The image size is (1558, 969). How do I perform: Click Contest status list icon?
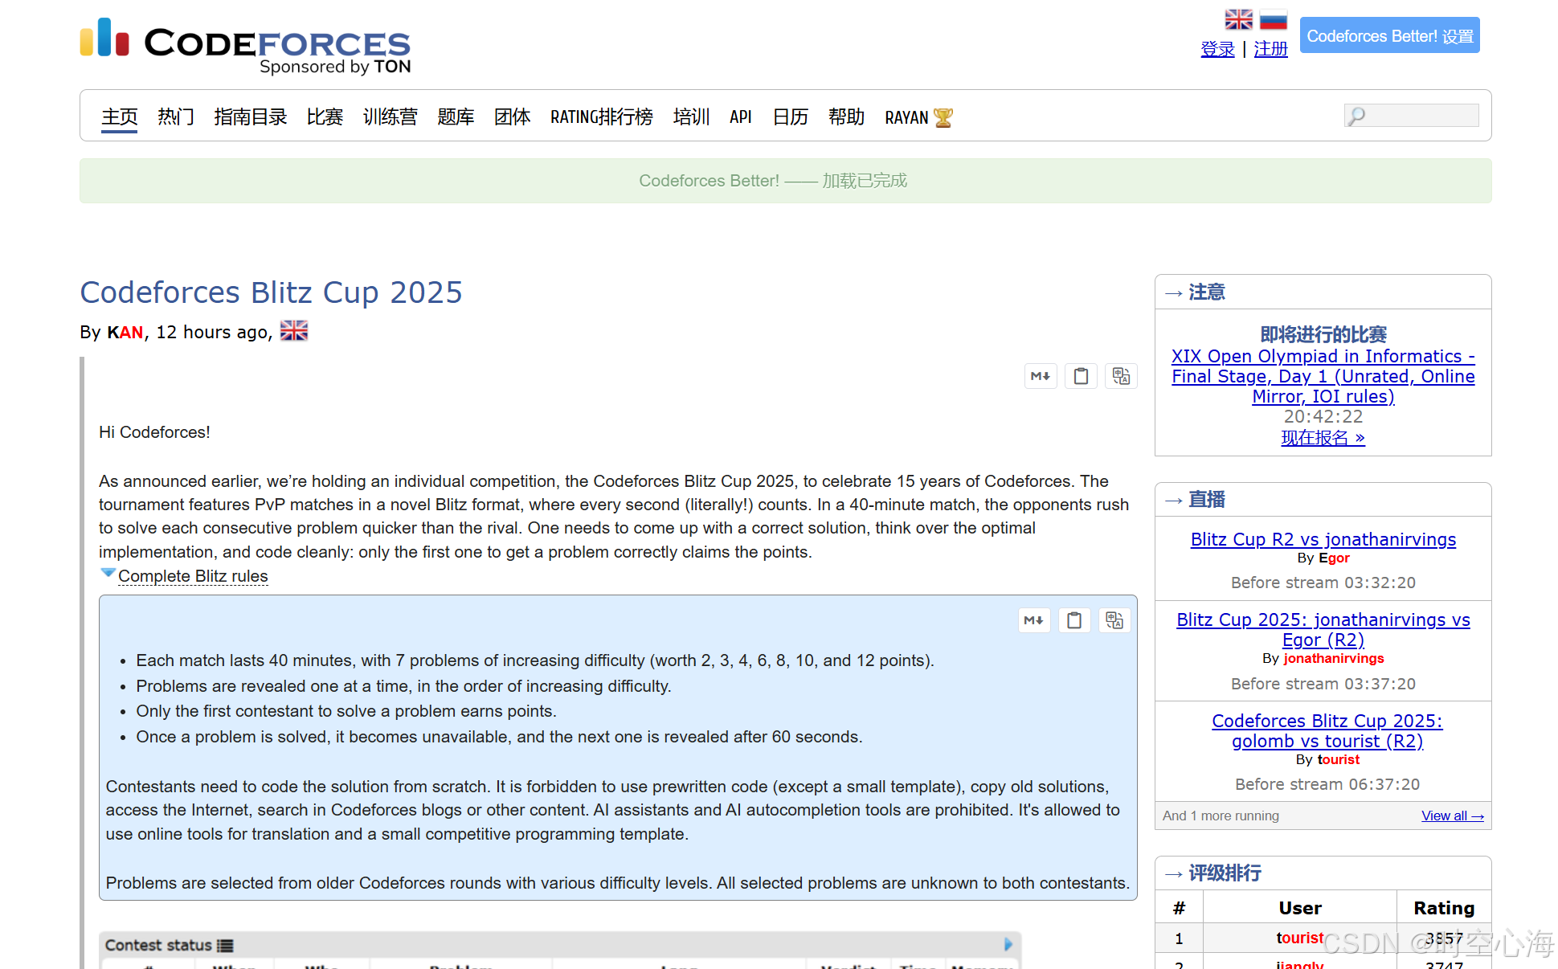pos(226,946)
